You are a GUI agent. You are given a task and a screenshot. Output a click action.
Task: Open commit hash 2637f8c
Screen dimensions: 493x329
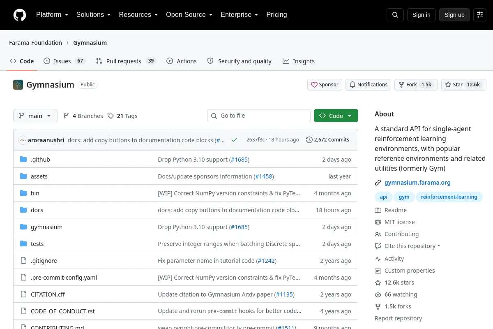256,140
